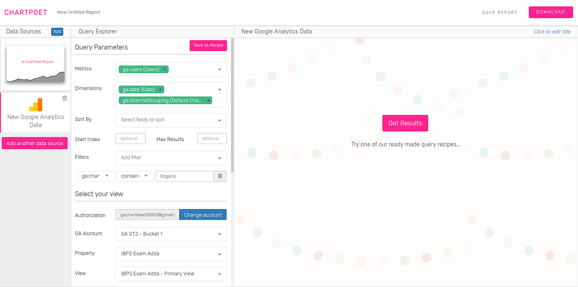Click the DOWNLOAD button
This screenshot has width=578, height=287.
pyautogui.click(x=551, y=12)
